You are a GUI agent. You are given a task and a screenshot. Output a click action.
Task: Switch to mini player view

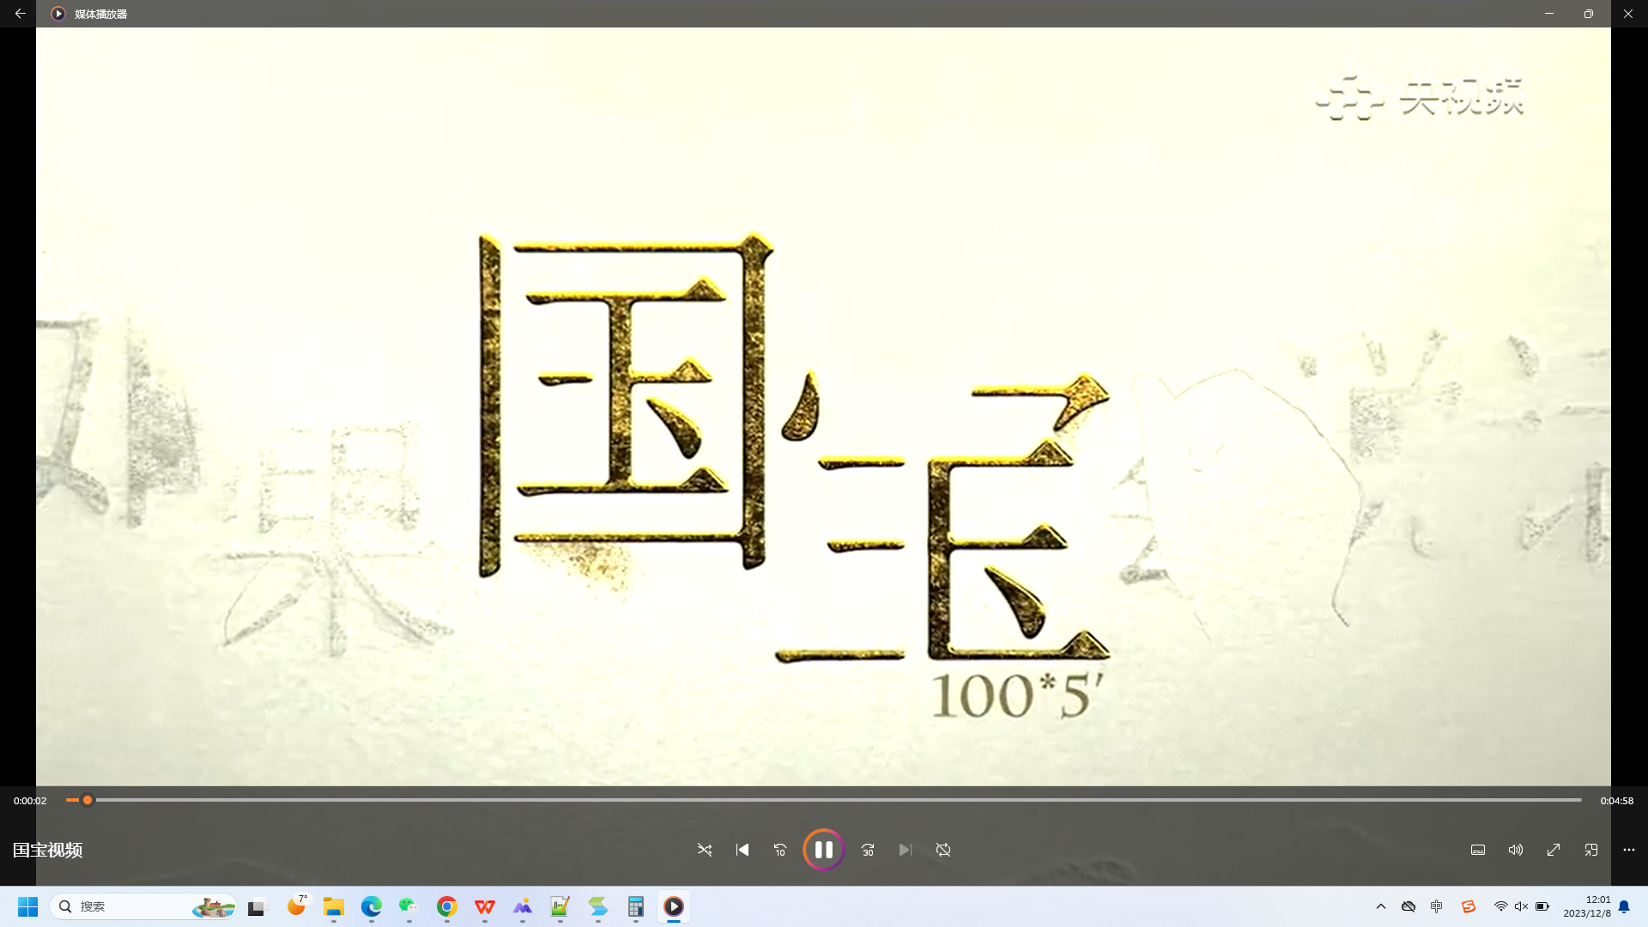(x=1591, y=850)
